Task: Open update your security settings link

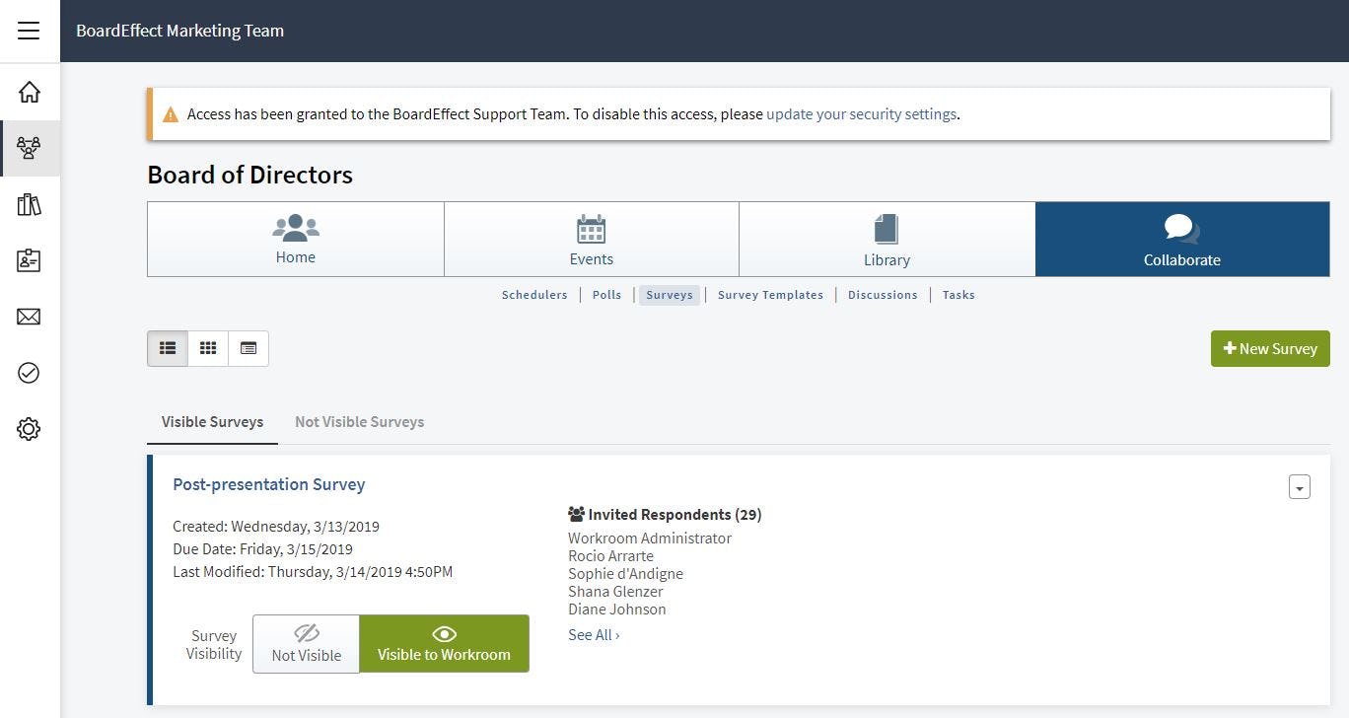Action: [861, 113]
